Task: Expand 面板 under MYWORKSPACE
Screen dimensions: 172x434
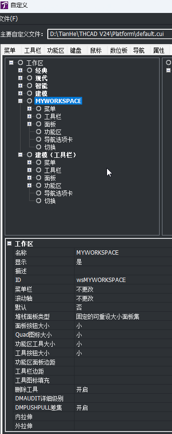Action: click(x=29, y=124)
